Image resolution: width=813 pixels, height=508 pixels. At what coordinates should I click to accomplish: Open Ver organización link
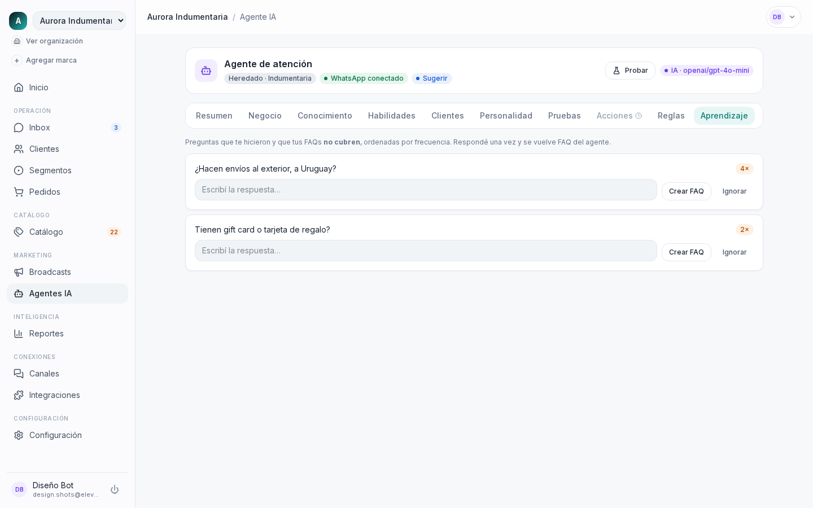pos(54,41)
